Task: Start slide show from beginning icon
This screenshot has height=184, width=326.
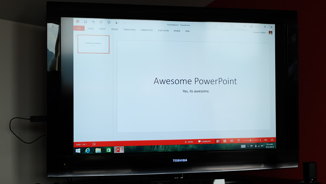Action: (x=109, y=22)
